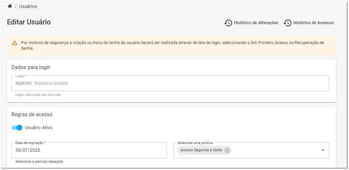Click the Editar Usuário page title

[x=29, y=22]
